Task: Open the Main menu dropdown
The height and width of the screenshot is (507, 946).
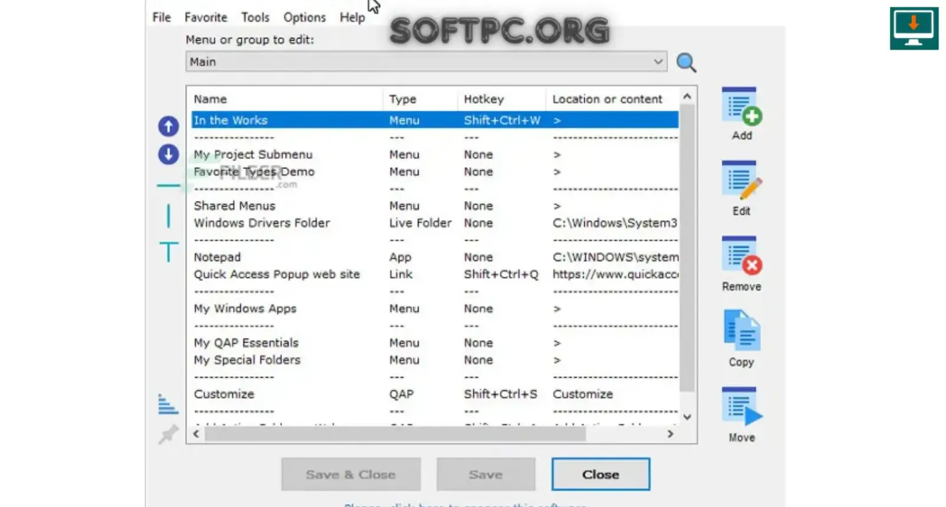Action: coord(426,61)
